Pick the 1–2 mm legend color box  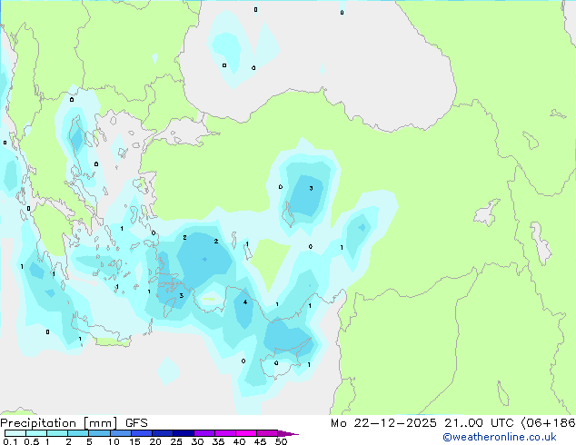tap(57, 433)
